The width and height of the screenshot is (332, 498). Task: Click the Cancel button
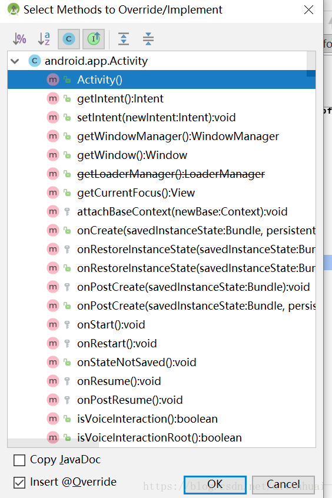(283, 484)
